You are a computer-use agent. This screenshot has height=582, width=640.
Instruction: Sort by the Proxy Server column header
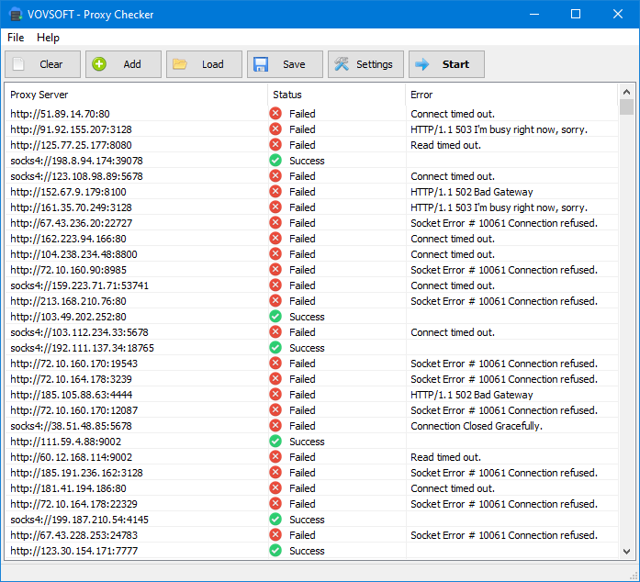(x=136, y=95)
